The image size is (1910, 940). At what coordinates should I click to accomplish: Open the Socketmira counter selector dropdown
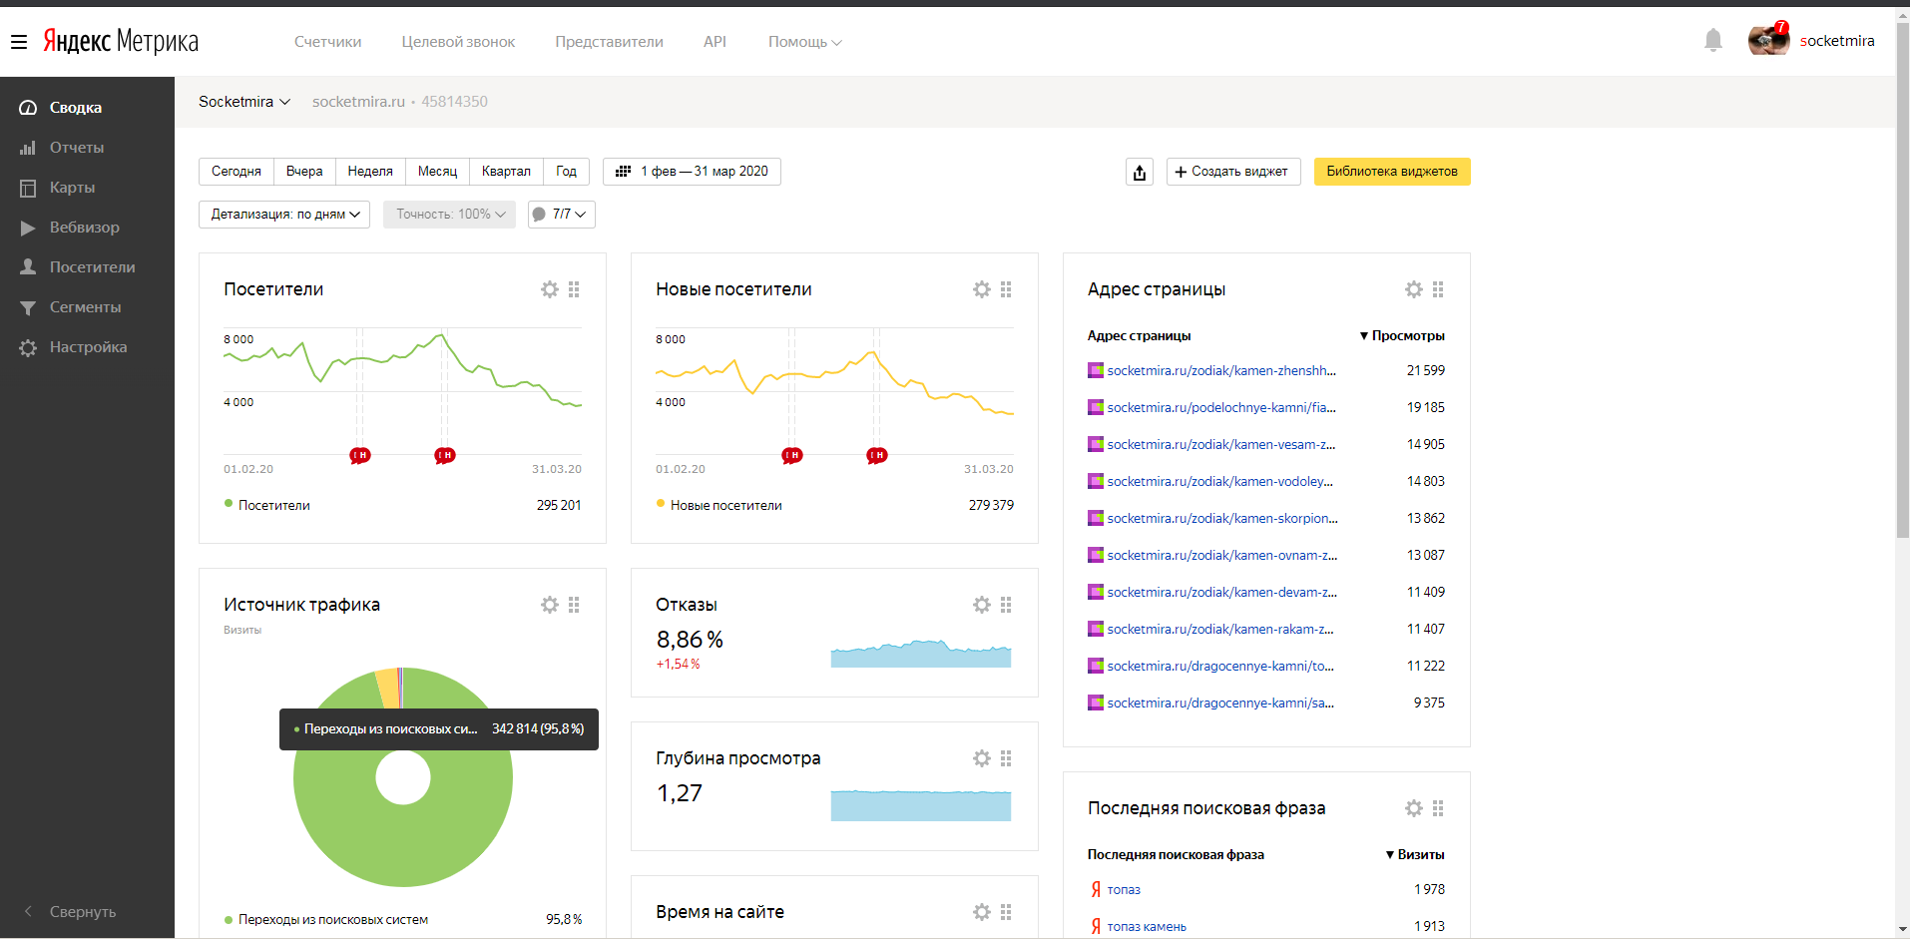pos(244,102)
